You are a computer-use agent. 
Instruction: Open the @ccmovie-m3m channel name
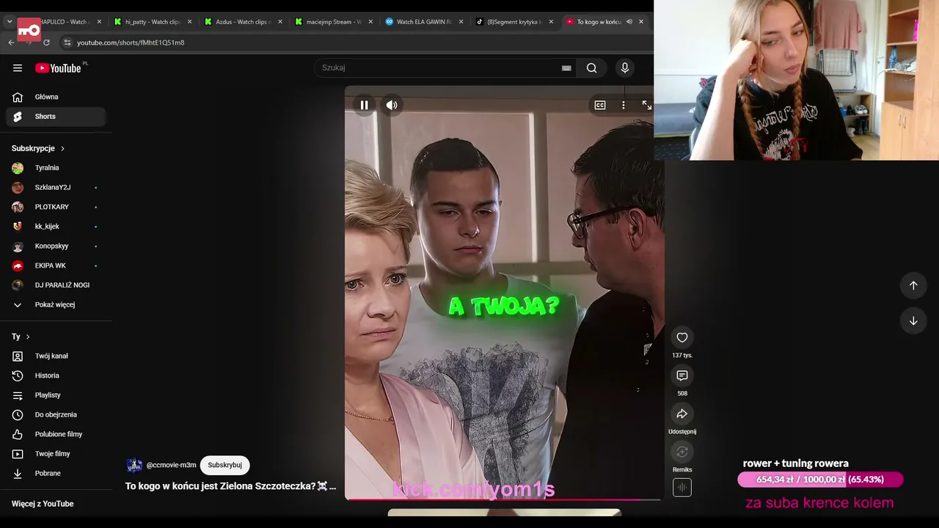[x=171, y=465]
